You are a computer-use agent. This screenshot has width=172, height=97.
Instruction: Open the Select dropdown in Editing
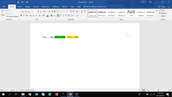click(x=163, y=16)
